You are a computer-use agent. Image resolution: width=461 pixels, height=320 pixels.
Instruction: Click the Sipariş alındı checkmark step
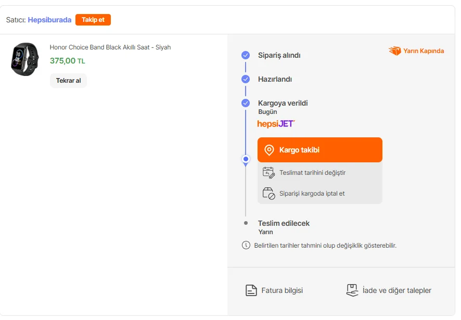(246, 55)
